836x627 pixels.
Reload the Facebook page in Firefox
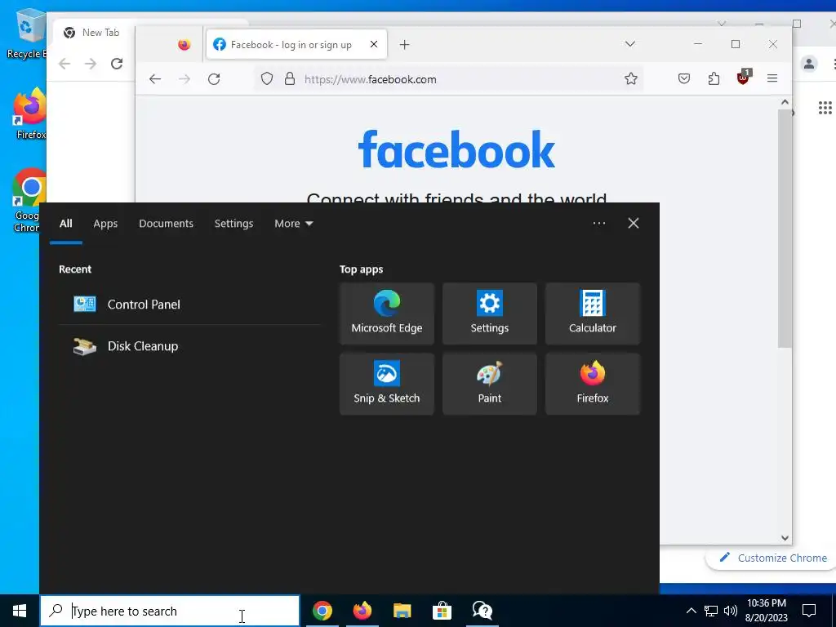(x=214, y=79)
